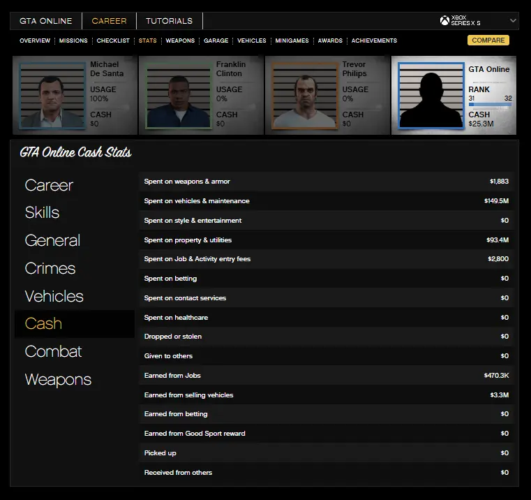Select Trevor Philips mugshot portrait
The width and height of the screenshot is (531, 500).
pyautogui.click(x=304, y=96)
